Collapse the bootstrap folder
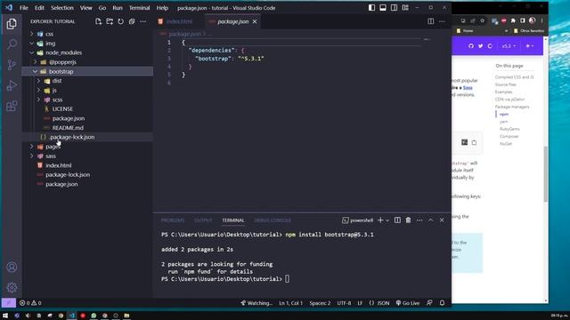Screen dimensions: 570x320 [x=35, y=71]
